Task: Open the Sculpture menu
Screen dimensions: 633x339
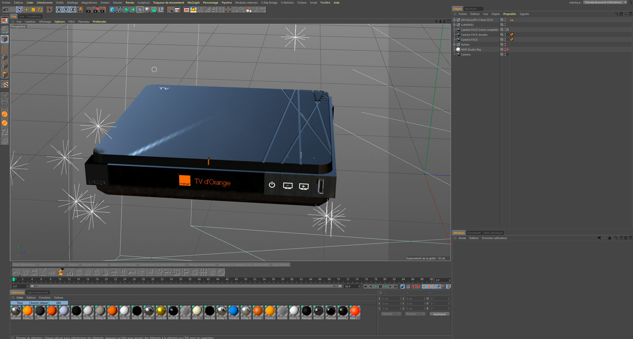Action: [143, 3]
